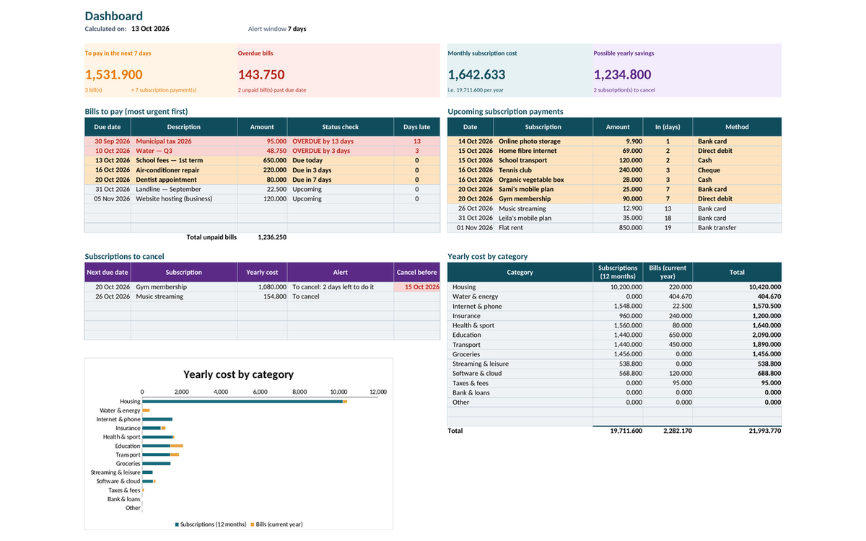
Task: Click the 'Method' column header
Action: pyautogui.click(x=737, y=127)
